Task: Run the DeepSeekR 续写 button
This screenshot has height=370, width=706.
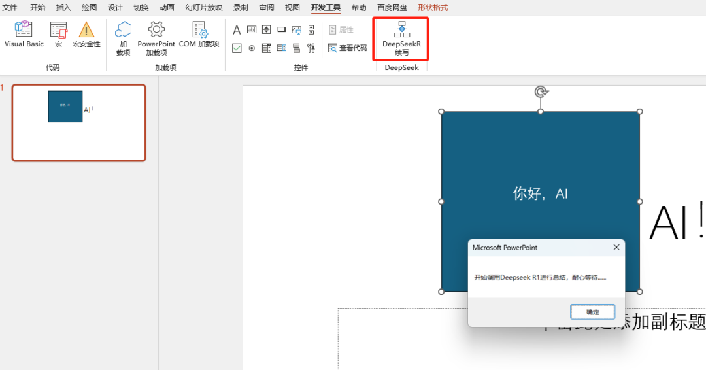Action: (401, 39)
